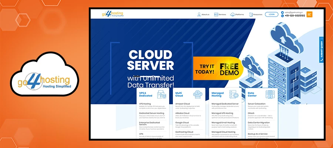333x148 pixels.
Task: Open the Services menu
Action: coord(222,14)
